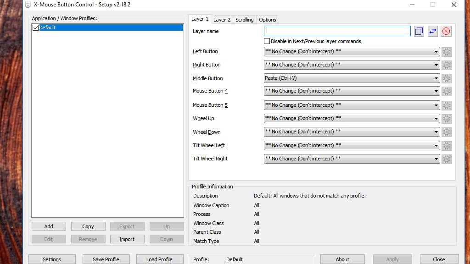Expand the Tilt Wheel Right action dropdown
The width and height of the screenshot is (470, 264).
click(x=352, y=159)
